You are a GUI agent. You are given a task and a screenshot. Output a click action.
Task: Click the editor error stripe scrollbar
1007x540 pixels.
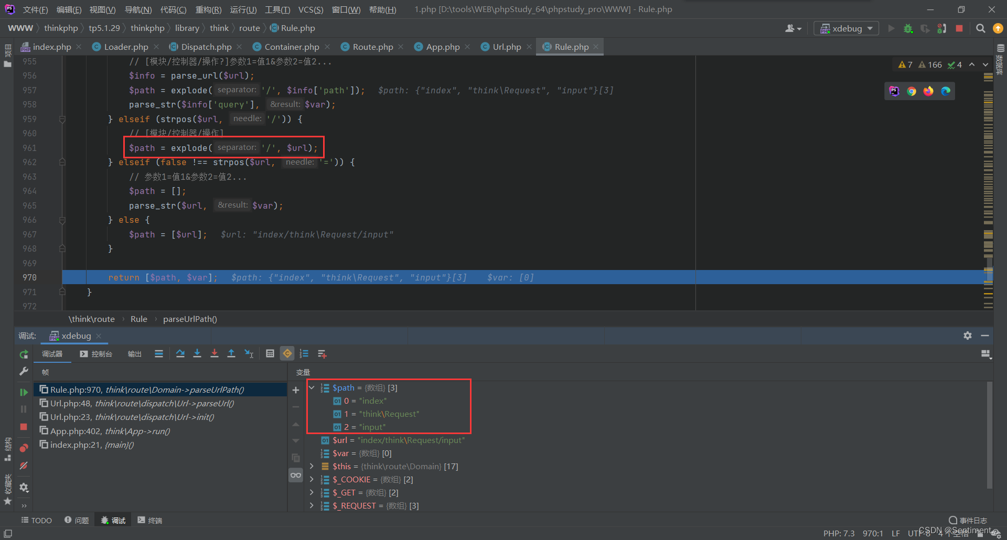tap(988, 183)
